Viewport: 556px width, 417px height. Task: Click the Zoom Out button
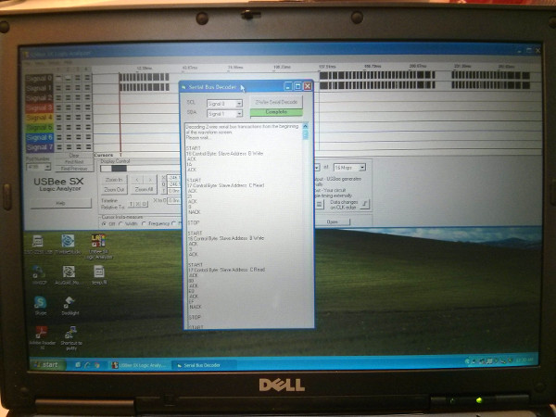pos(113,190)
